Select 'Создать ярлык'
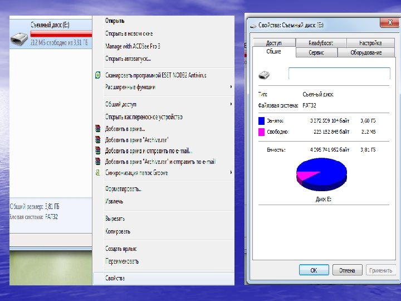The height and width of the screenshot is (301, 401). coord(121,249)
